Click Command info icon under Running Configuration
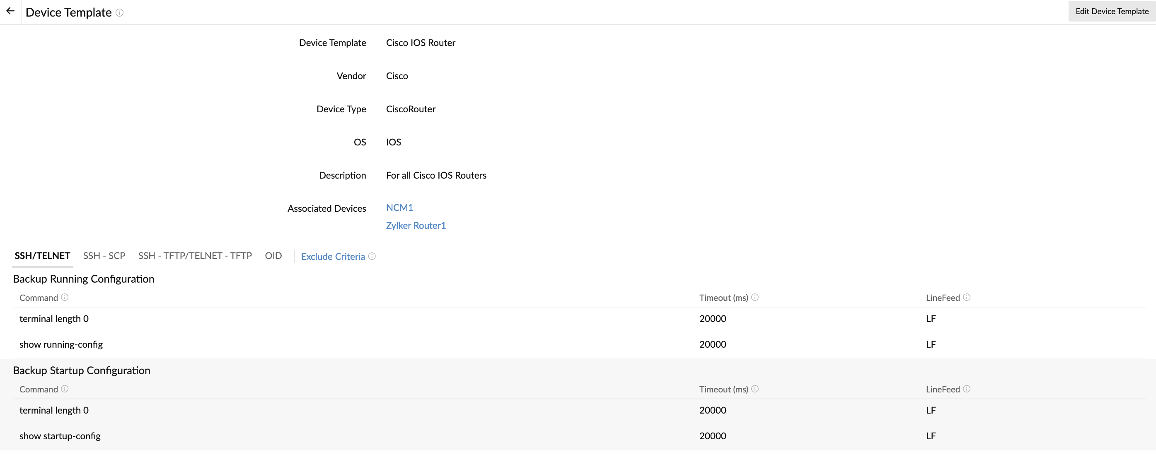The height and width of the screenshot is (455, 1156). (65, 297)
